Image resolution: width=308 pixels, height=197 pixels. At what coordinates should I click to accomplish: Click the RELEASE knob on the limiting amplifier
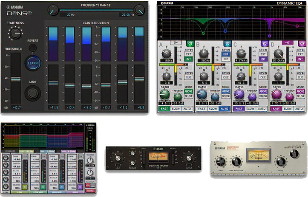(x=133, y=163)
